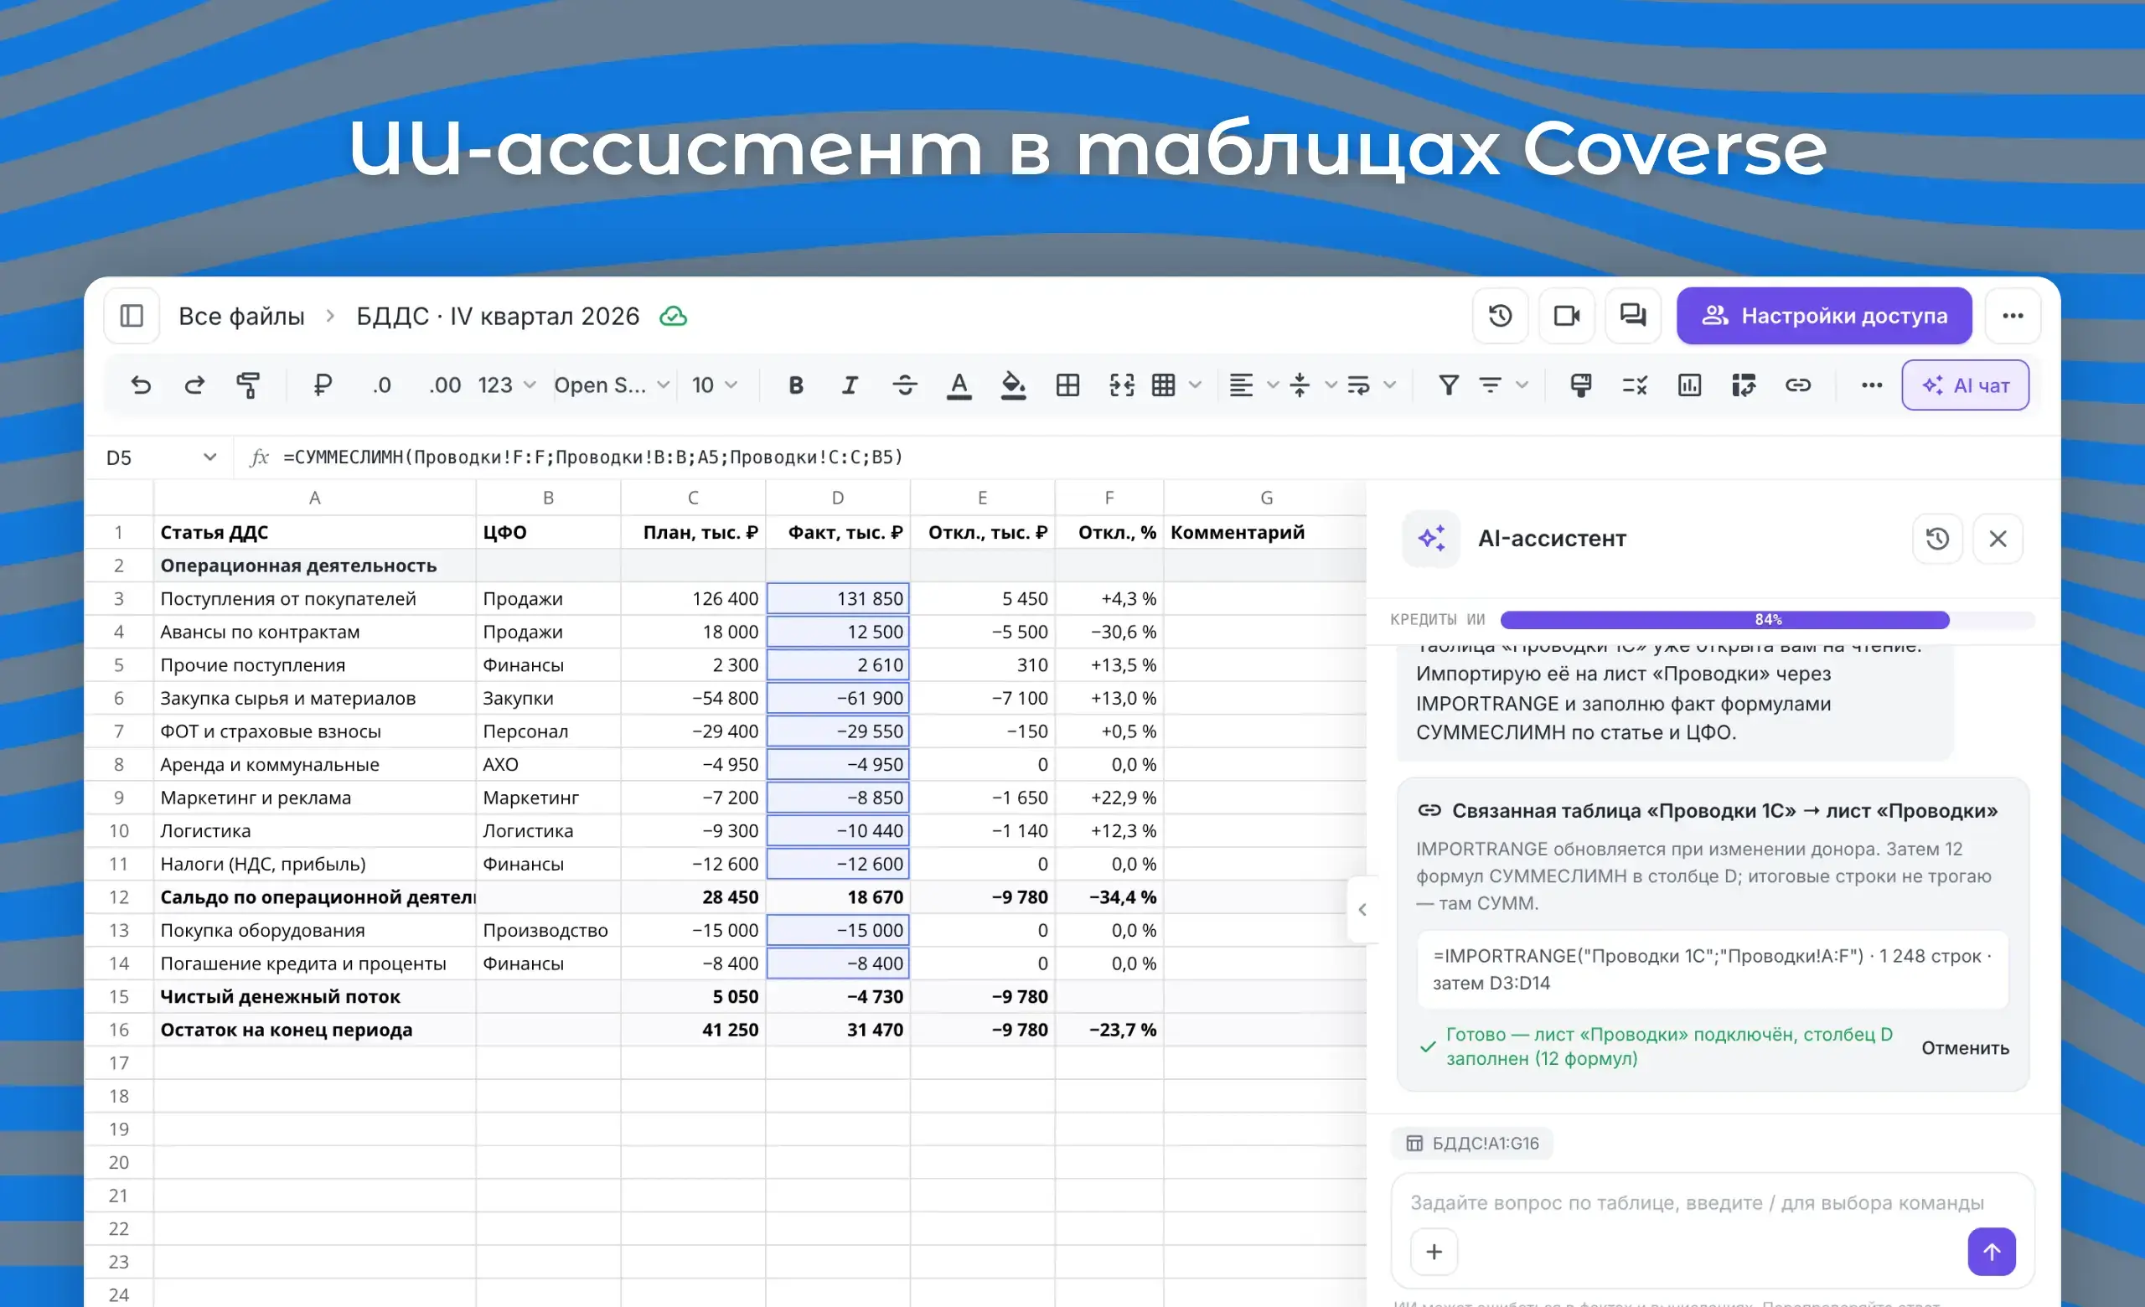Toggle the AI чат button
2145x1307 pixels.
(1965, 385)
